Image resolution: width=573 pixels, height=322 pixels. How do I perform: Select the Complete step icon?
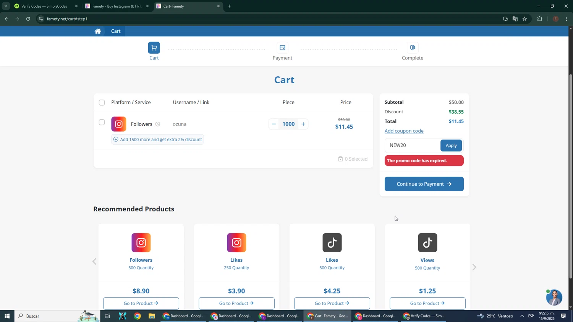click(413, 48)
